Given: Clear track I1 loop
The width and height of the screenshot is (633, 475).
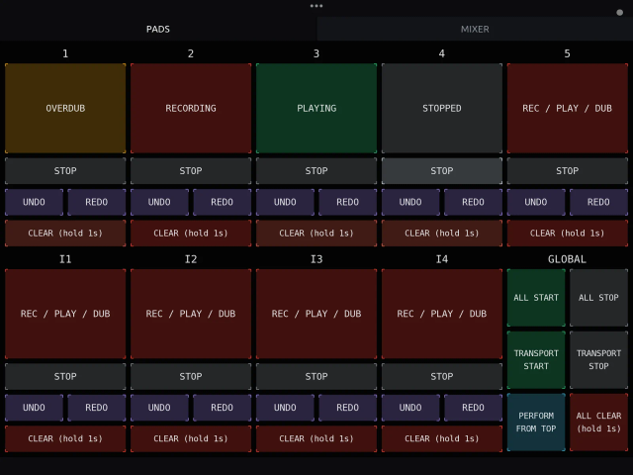Looking at the screenshot, I should (x=65, y=438).
